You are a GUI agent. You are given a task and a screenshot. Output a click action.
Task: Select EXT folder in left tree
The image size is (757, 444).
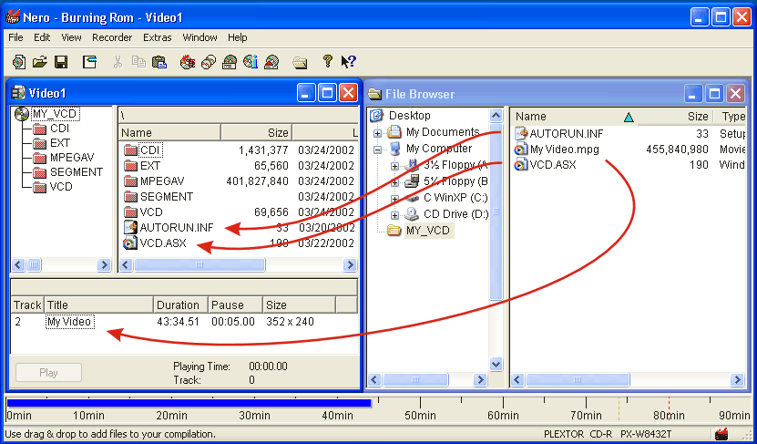pyautogui.click(x=59, y=143)
